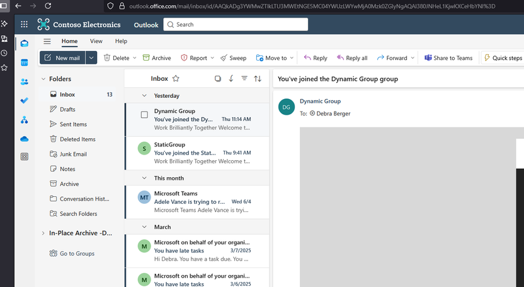Collapse the March message group

(x=144, y=227)
